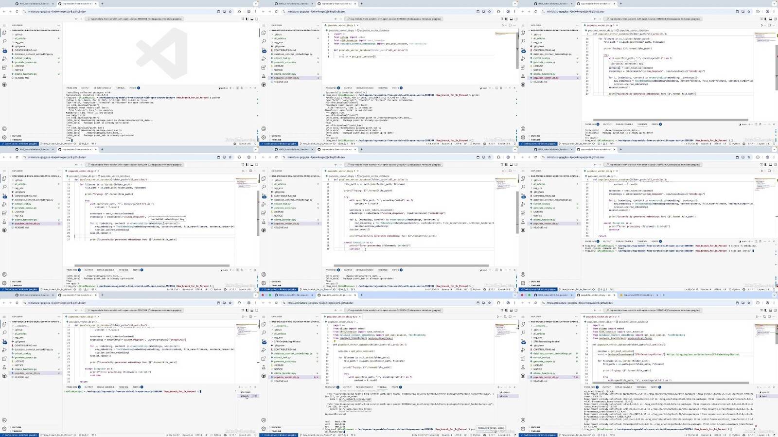Open Testing flask view in the top-right screenshot

coord(523,76)
